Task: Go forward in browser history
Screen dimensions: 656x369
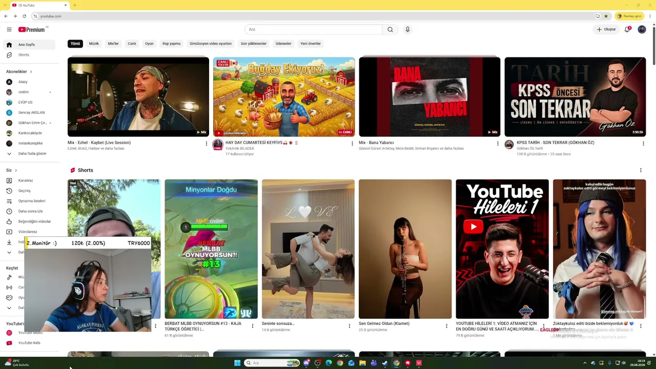Action: 15,16
